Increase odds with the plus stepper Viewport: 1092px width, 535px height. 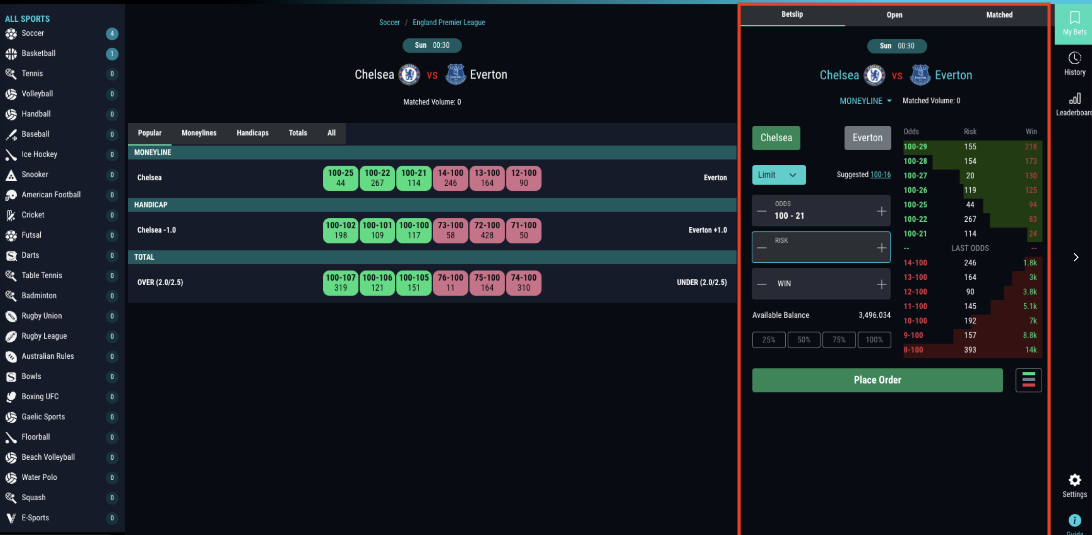coord(881,211)
